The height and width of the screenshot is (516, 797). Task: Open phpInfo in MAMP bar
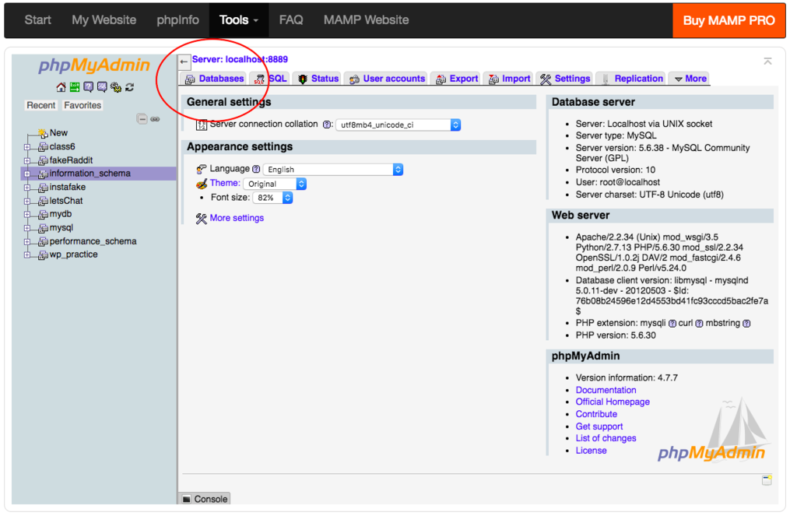point(177,20)
